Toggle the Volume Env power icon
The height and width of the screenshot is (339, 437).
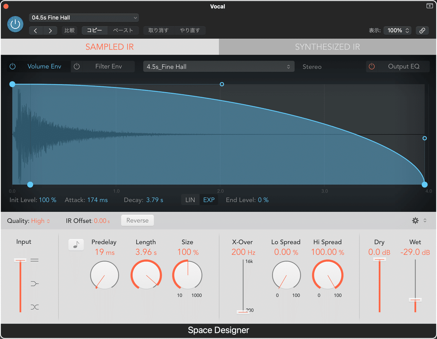coord(13,66)
